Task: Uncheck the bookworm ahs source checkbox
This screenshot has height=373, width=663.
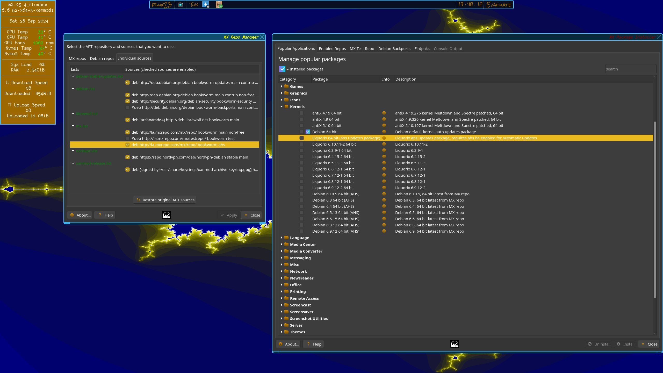Action: [127, 145]
